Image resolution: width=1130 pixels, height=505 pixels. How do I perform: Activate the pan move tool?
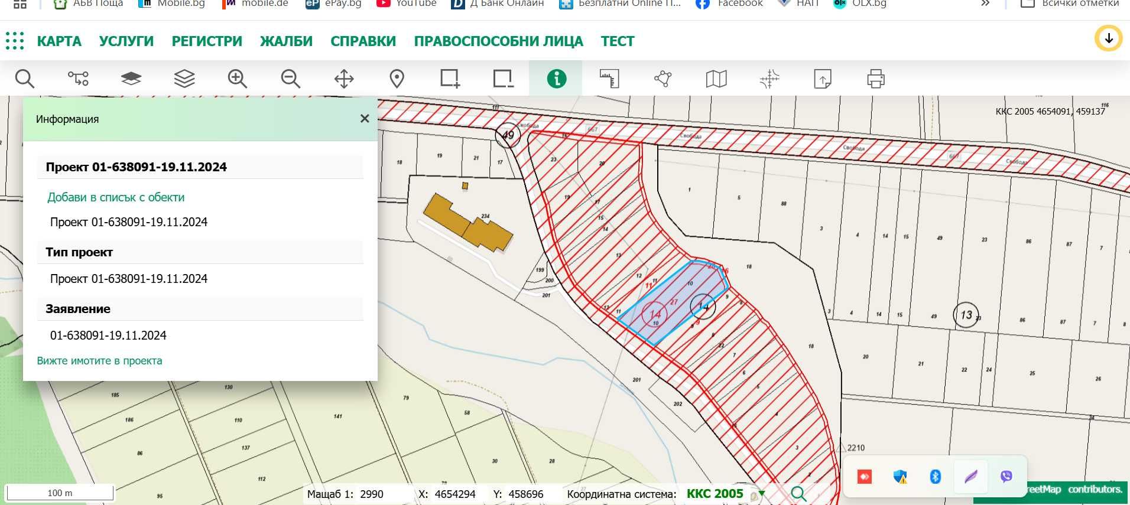coord(344,79)
